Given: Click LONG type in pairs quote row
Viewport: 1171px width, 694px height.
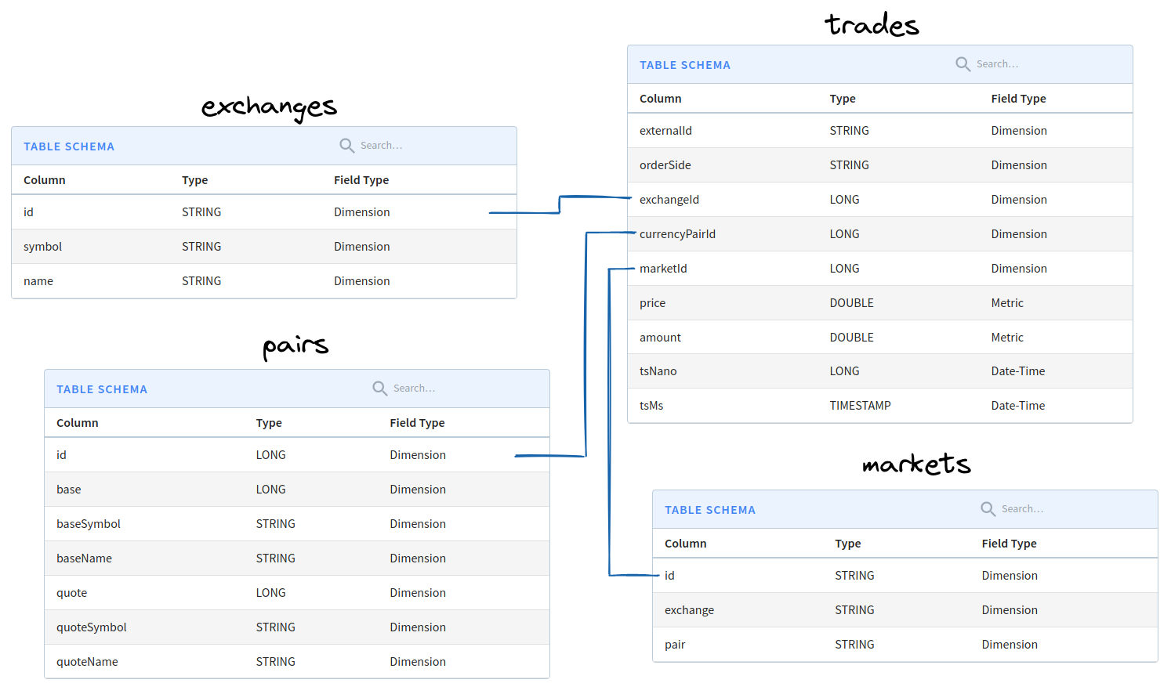Looking at the screenshot, I should pos(270,593).
